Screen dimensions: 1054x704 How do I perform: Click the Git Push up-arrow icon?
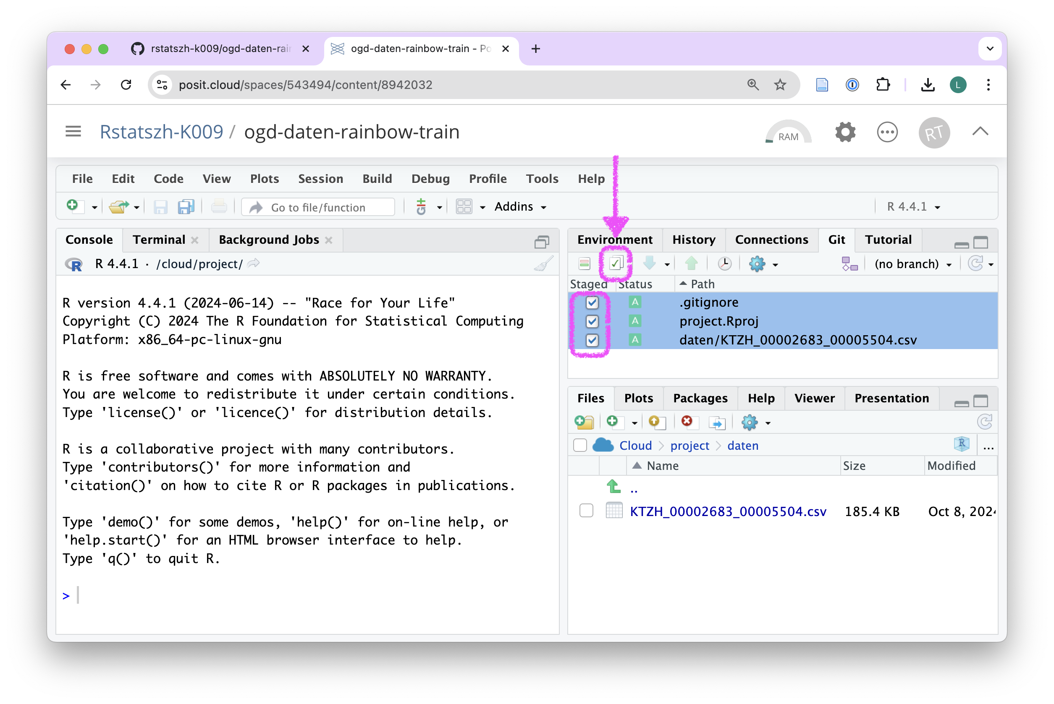click(691, 263)
